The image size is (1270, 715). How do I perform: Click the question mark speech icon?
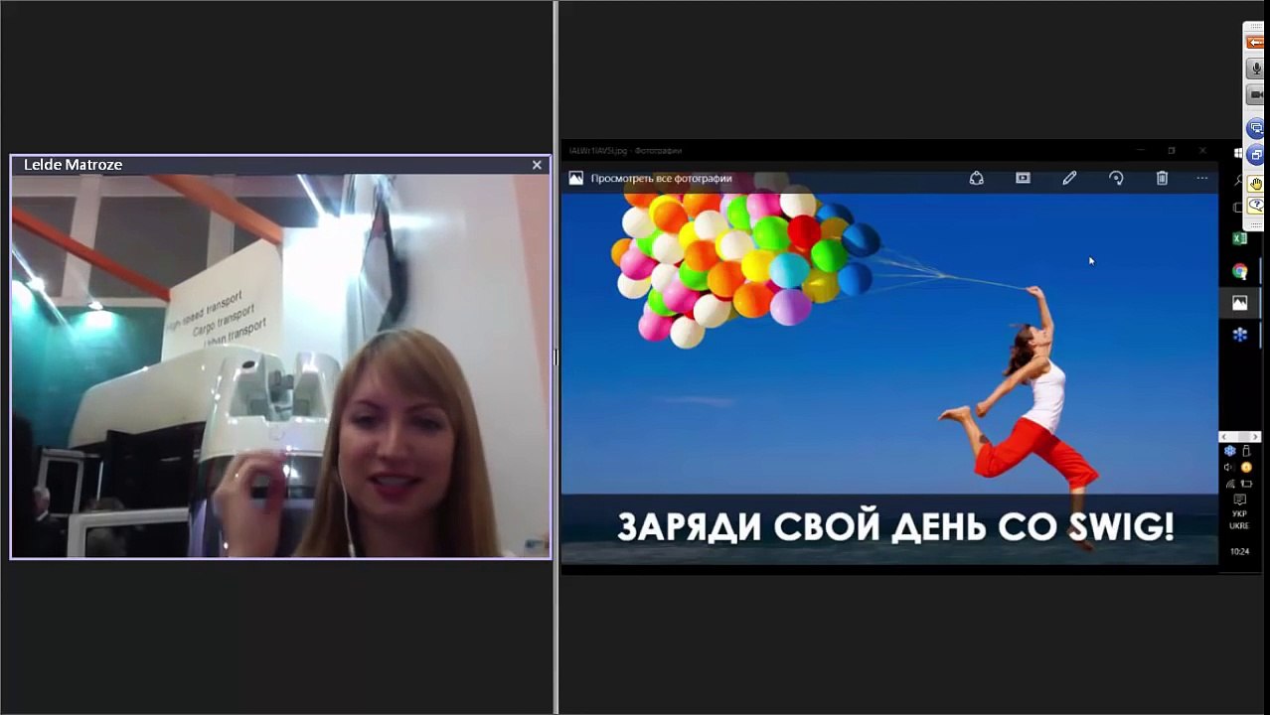tap(1256, 204)
